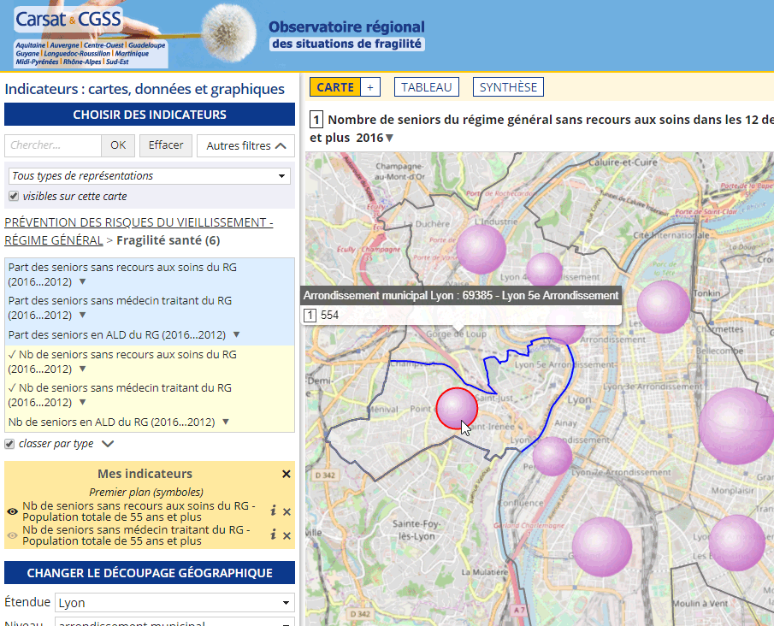
Task: Focus the 'Chercher...' search field
Action: coord(53,145)
